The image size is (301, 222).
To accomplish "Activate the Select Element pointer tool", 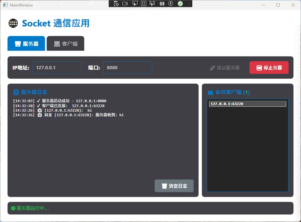I will (x=135, y=4).
